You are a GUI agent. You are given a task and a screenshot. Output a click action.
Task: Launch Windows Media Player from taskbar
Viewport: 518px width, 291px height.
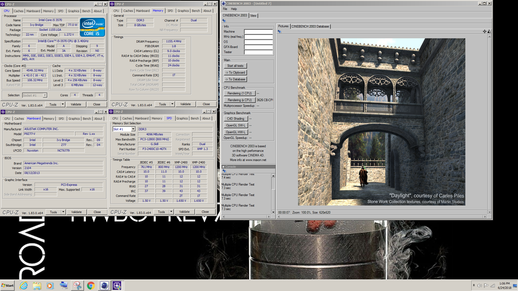tap(50, 285)
